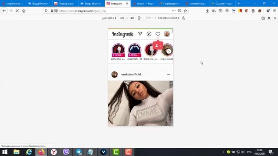The width and height of the screenshot is (278, 156).
Task: Show next stories with the arrow button
Action: (x=169, y=51)
